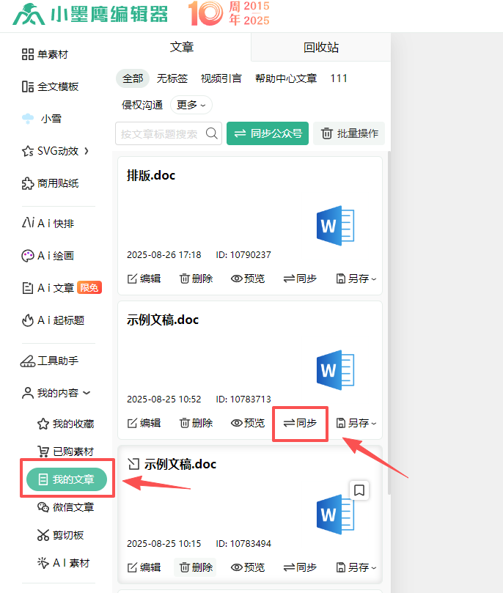Preview article with ID 10783494
The width and height of the screenshot is (503, 593).
point(248,567)
